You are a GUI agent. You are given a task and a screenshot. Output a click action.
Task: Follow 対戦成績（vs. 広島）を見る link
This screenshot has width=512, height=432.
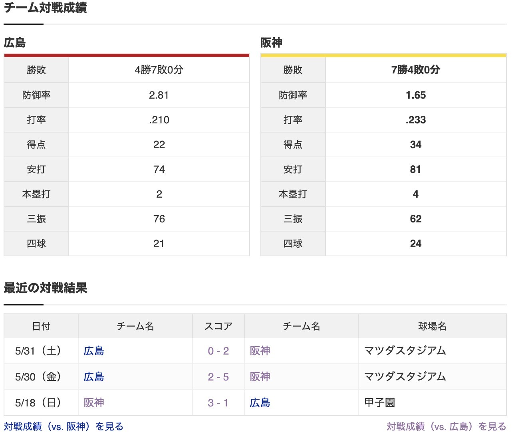coord(447,426)
